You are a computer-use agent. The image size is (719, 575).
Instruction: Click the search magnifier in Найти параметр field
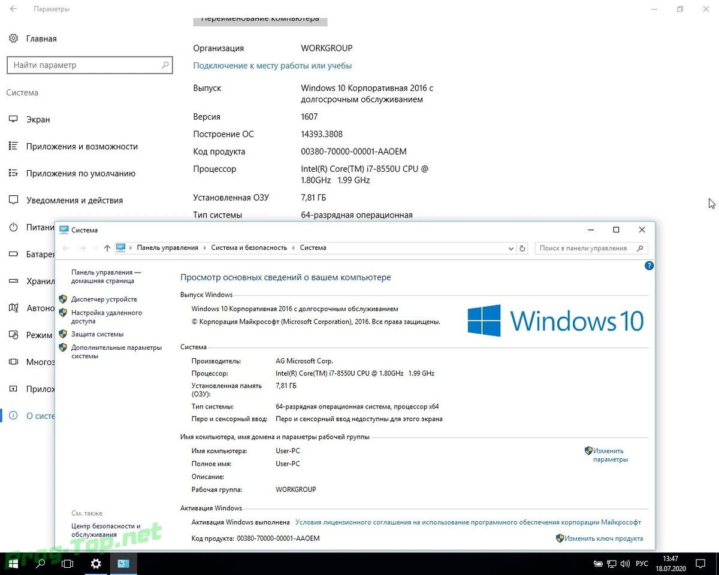coord(165,65)
